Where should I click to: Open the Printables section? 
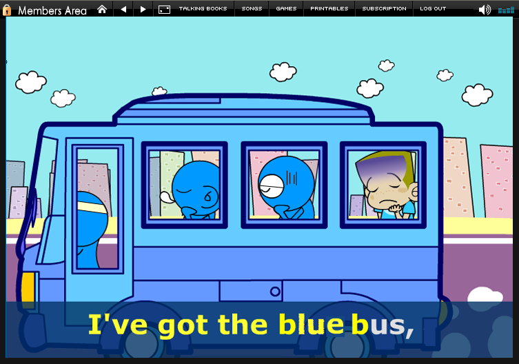pyautogui.click(x=329, y=9)
